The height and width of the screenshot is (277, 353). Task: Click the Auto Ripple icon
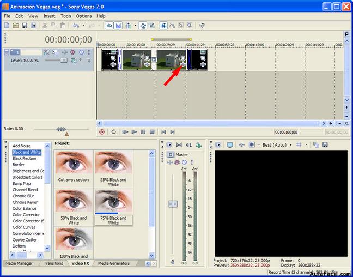(129, 26)
